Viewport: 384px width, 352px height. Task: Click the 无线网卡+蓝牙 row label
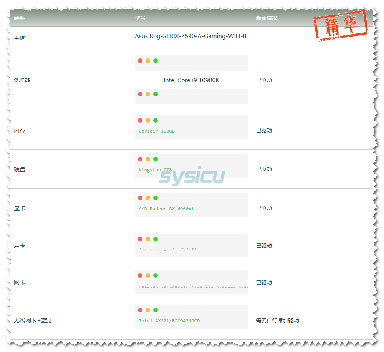[33, 320]
